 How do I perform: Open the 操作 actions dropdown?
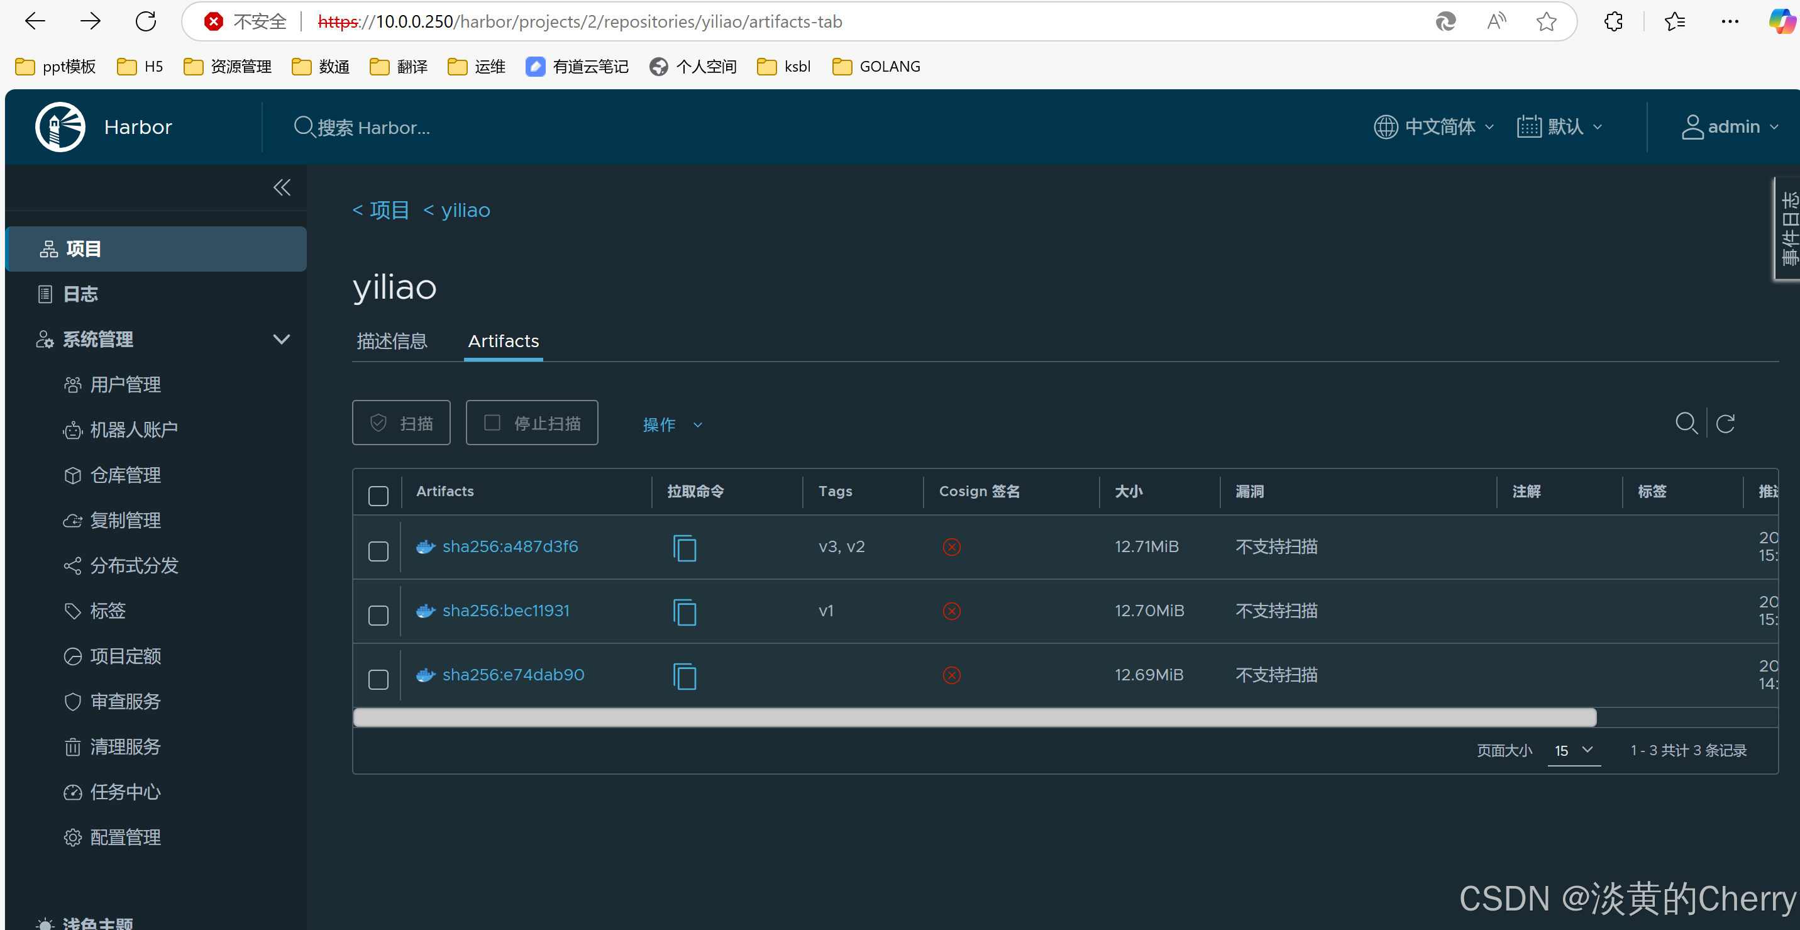[x=671, y=424]
